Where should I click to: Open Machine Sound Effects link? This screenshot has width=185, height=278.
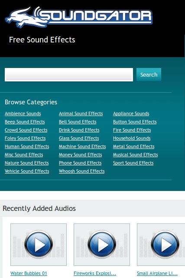click(x=82, y=146)
